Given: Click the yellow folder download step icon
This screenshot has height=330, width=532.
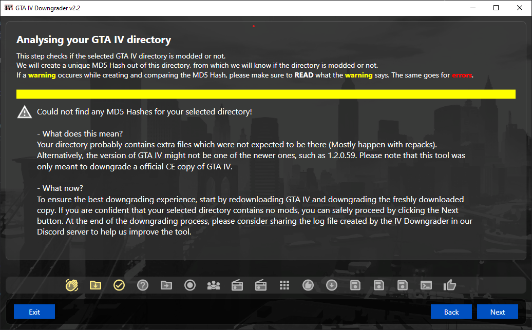Looking at the screenshot, I should tap(96, 285).
